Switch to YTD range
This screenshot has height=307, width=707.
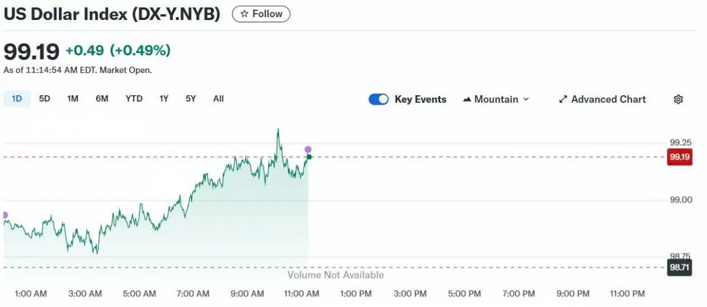(x=134, y=99)
